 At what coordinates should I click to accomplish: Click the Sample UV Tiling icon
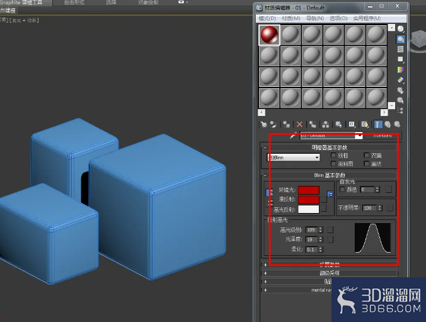400,59
